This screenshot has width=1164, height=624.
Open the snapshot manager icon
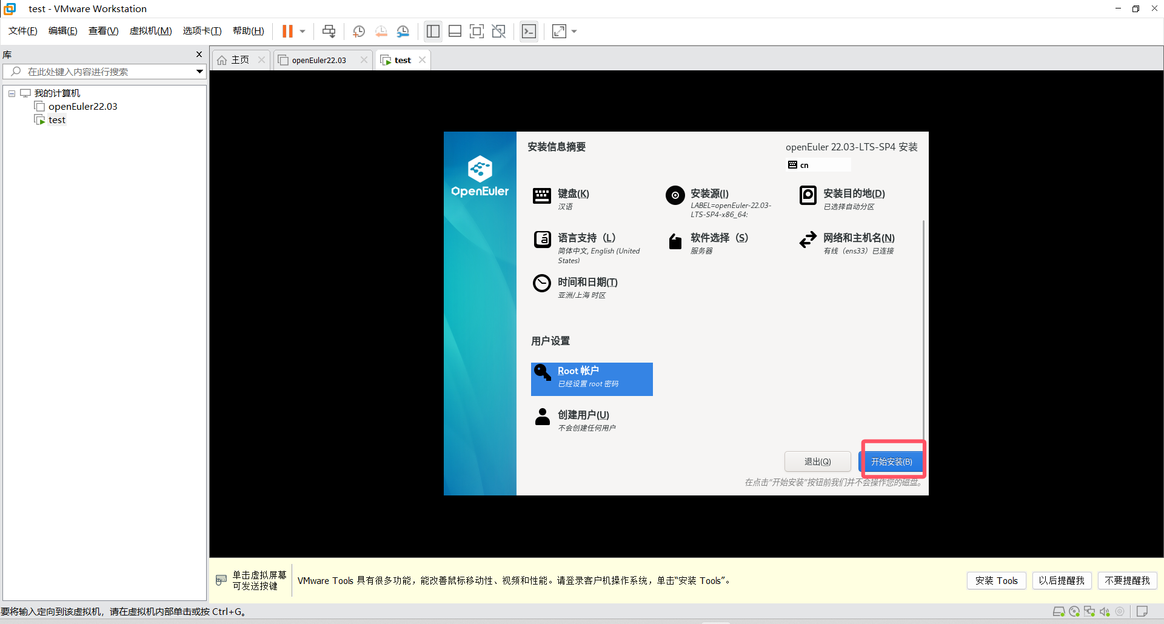(403, 31)
